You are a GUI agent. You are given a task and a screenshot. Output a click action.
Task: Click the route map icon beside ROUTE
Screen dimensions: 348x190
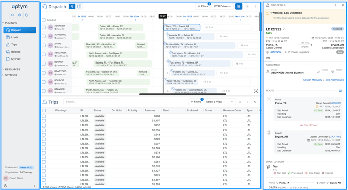click(x=341, y=91)
